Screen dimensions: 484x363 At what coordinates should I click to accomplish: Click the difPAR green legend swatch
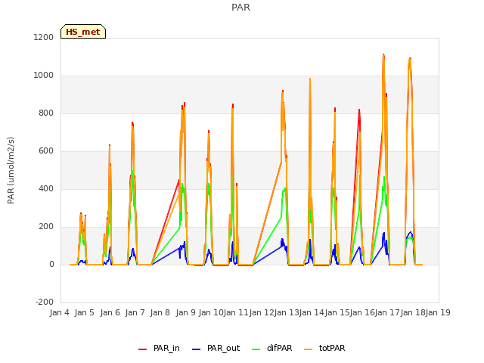(256, 349)
